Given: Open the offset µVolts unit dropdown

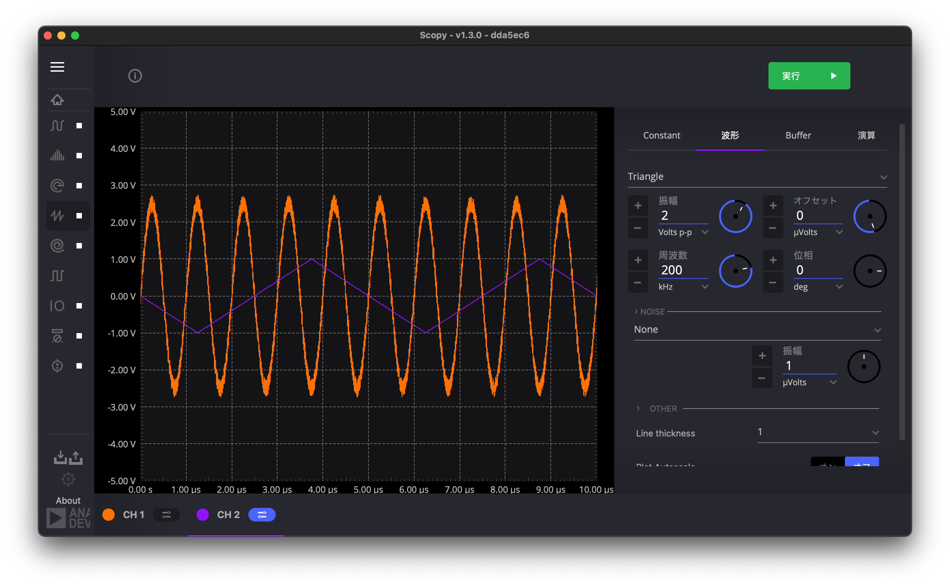Looking at the screenshot, I should click(818, 232).
